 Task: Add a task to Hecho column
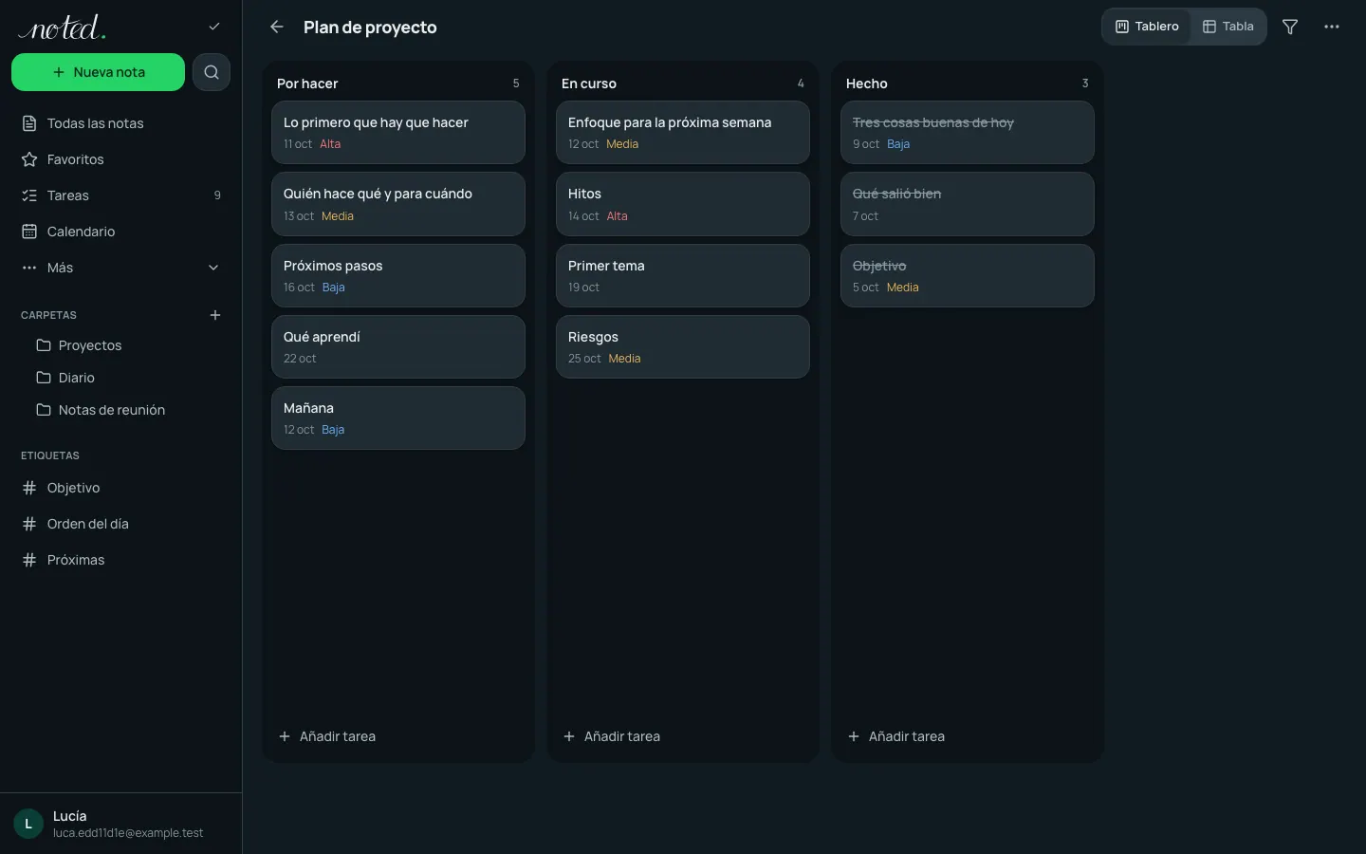pyautogui.click(x=968, y=736)
